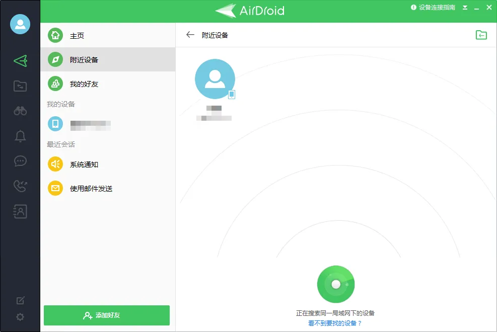Open 我的好友 friends list
Image resolution: width=497 pixels, height=332 pixels.
[108, 84]
